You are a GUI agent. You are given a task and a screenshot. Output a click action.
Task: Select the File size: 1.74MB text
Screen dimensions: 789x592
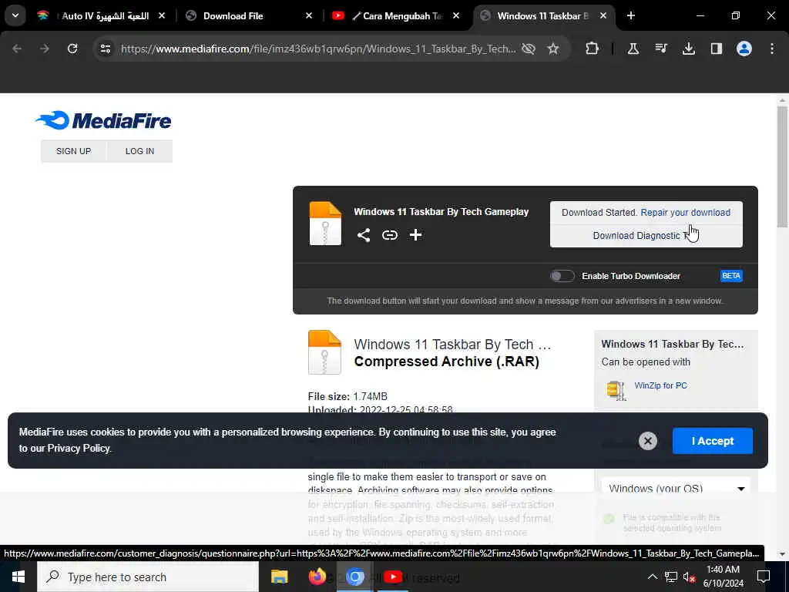pos(347,396)
